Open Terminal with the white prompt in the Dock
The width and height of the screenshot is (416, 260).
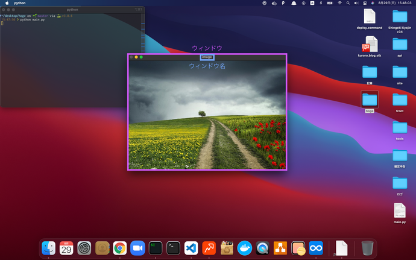coord(173,248)
